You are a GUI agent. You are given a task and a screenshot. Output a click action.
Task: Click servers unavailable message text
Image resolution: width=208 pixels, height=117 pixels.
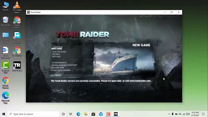click(x=101, y=81)
